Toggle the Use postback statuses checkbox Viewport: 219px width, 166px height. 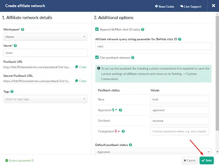pos(97,57)
